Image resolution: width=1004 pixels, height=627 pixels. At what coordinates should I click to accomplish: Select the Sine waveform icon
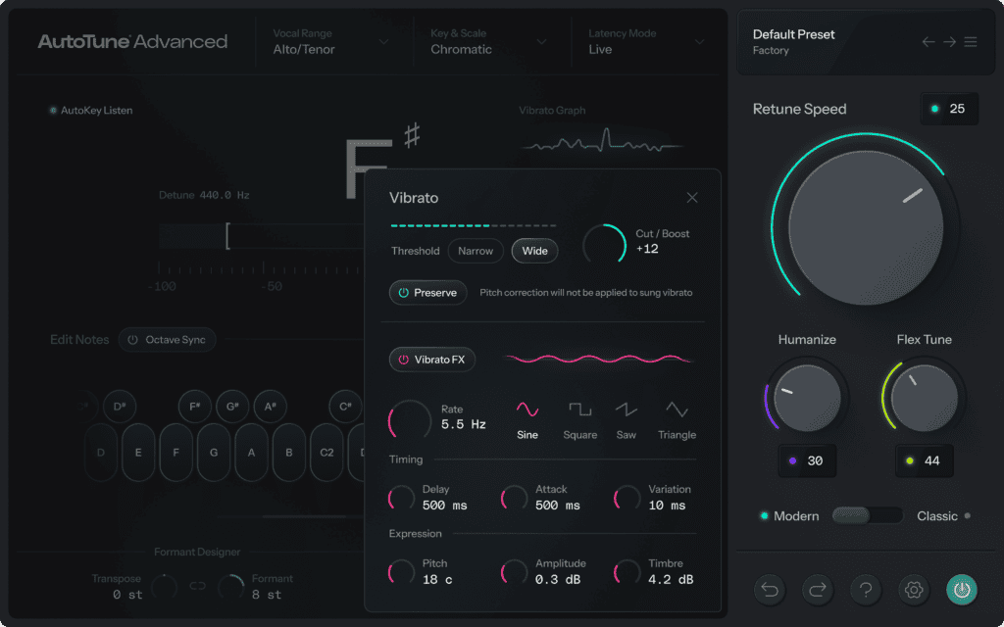pyautogui.click(x=527, y=410)
